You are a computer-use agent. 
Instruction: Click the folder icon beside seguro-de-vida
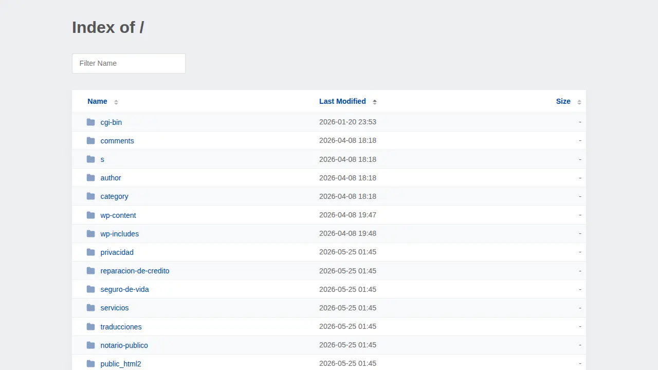pyautogui.click(x=91, y=289)
